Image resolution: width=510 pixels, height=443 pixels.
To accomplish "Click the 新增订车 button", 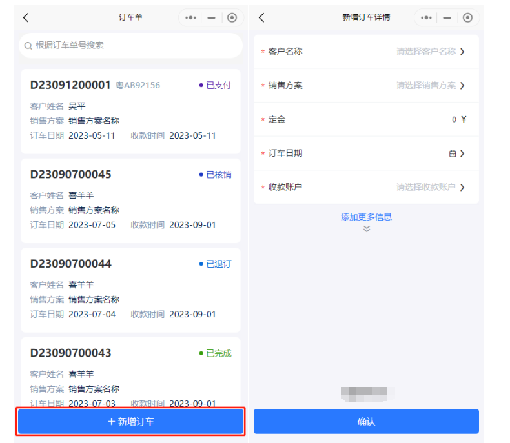I will [130, 422].
